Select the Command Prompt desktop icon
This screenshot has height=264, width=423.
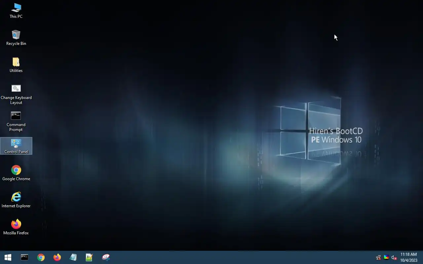point(16,121)
